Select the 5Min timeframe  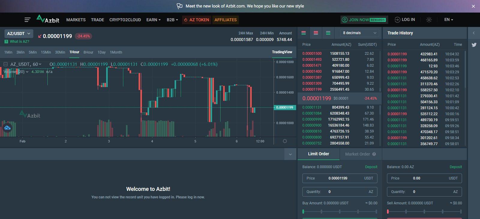pyautogui.click(x=33, y=52)
